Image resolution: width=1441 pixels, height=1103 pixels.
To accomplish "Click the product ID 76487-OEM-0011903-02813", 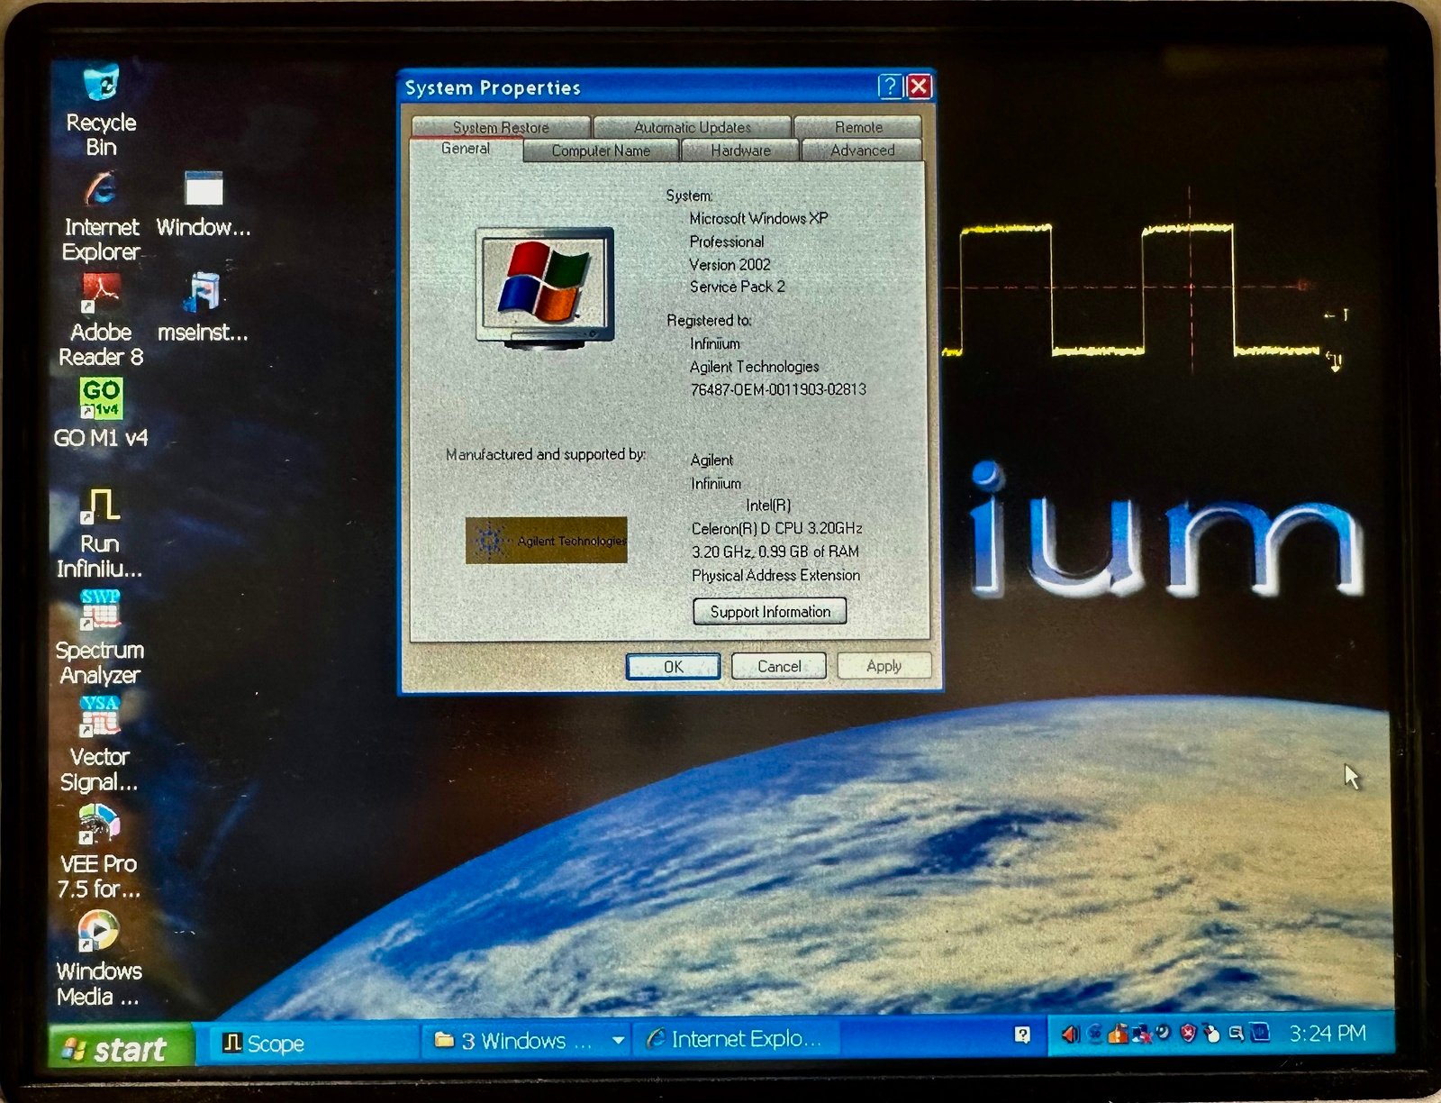I will [778, 389].
